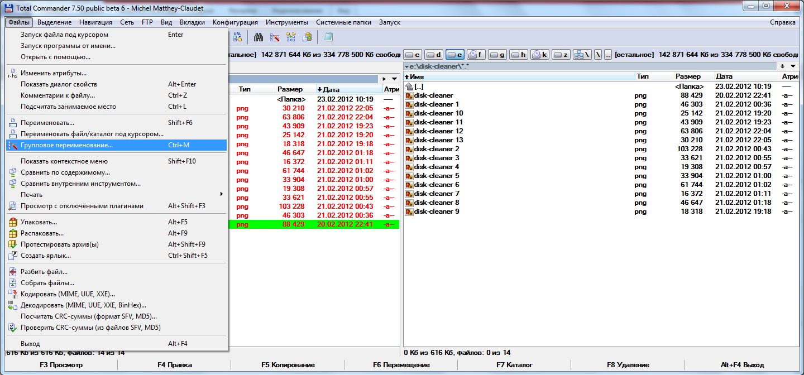Open optical drive k in the right panel
The height and width of the screenshot is (375, 804).
[x=540, y=55]
